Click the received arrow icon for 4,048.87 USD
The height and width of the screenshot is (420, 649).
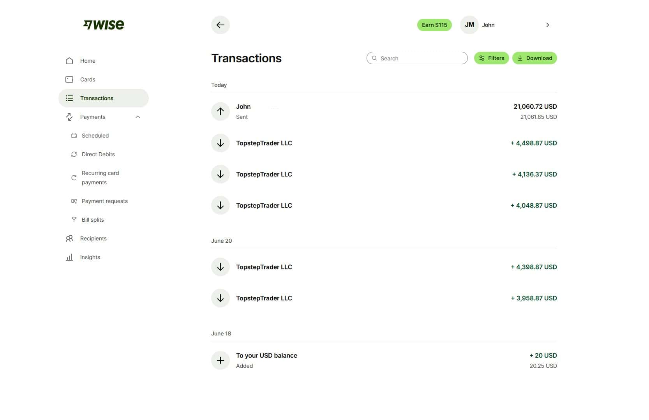(x=220, y=205)
